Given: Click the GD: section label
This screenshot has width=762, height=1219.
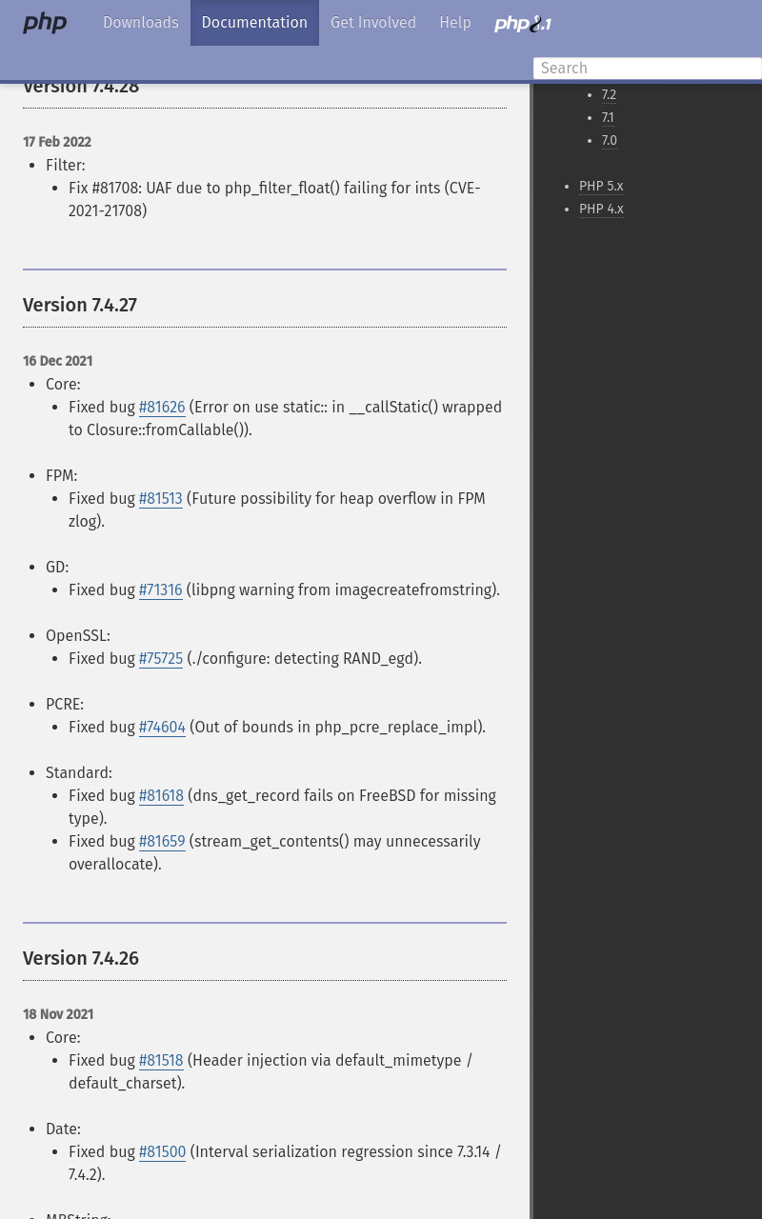Looking at the screenshot, I should click(57, 568).
